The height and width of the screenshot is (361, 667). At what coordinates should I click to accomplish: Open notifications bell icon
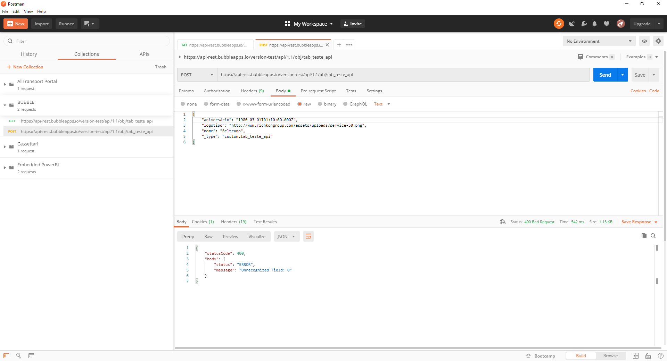click(x=595, y=24)
